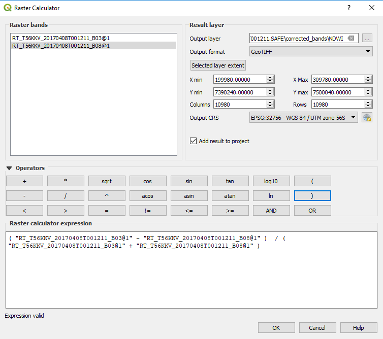This screenshot has width=383, height=339.
Task: Click the CRS selector globe icon
Action: coord(367,117)
